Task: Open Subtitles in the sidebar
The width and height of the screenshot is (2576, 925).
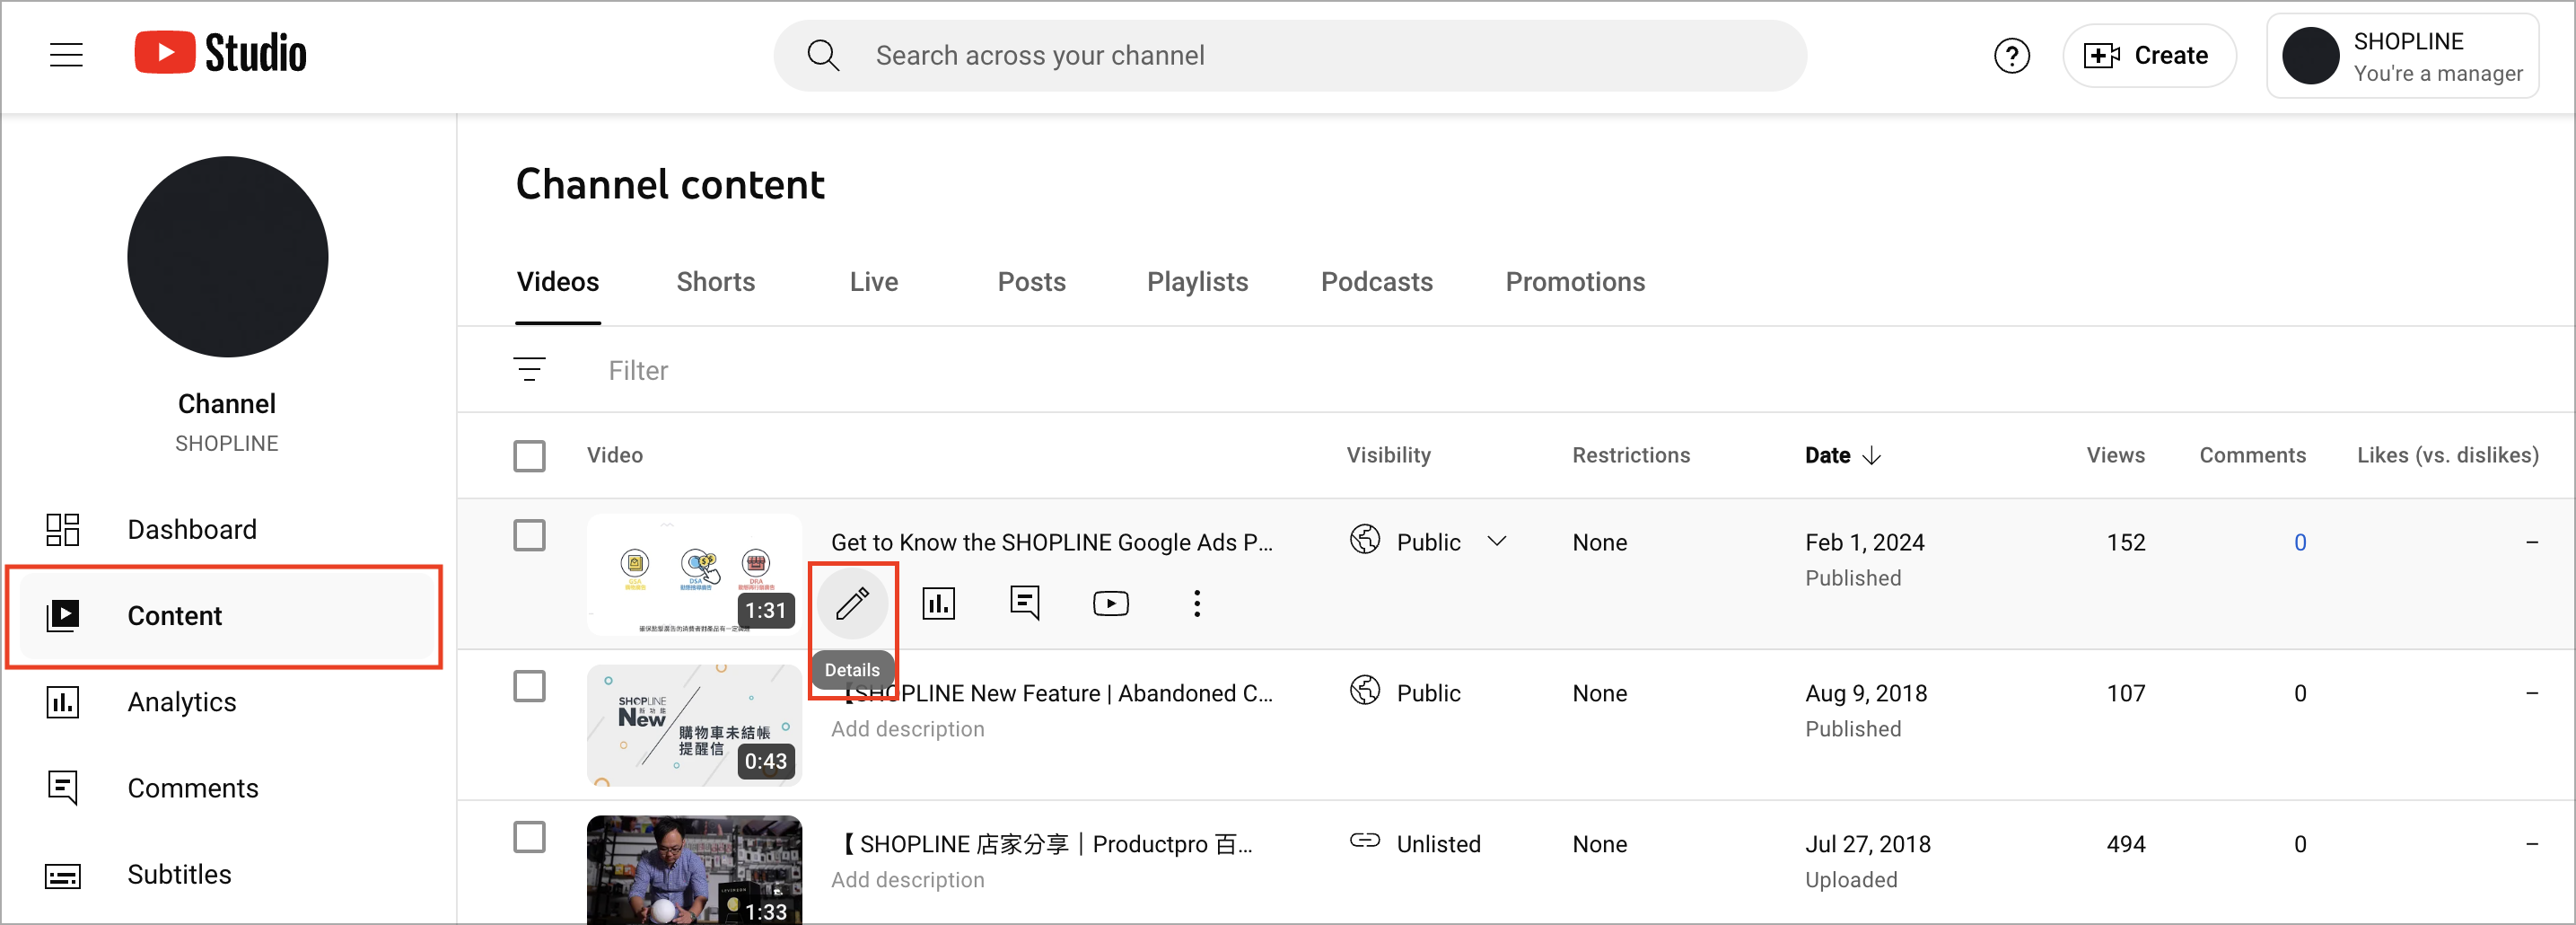Action: click(x=228, y=874)
